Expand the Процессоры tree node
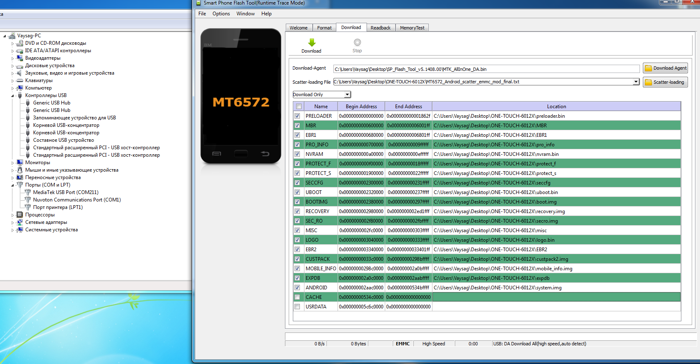 click(x=12, y=215)
